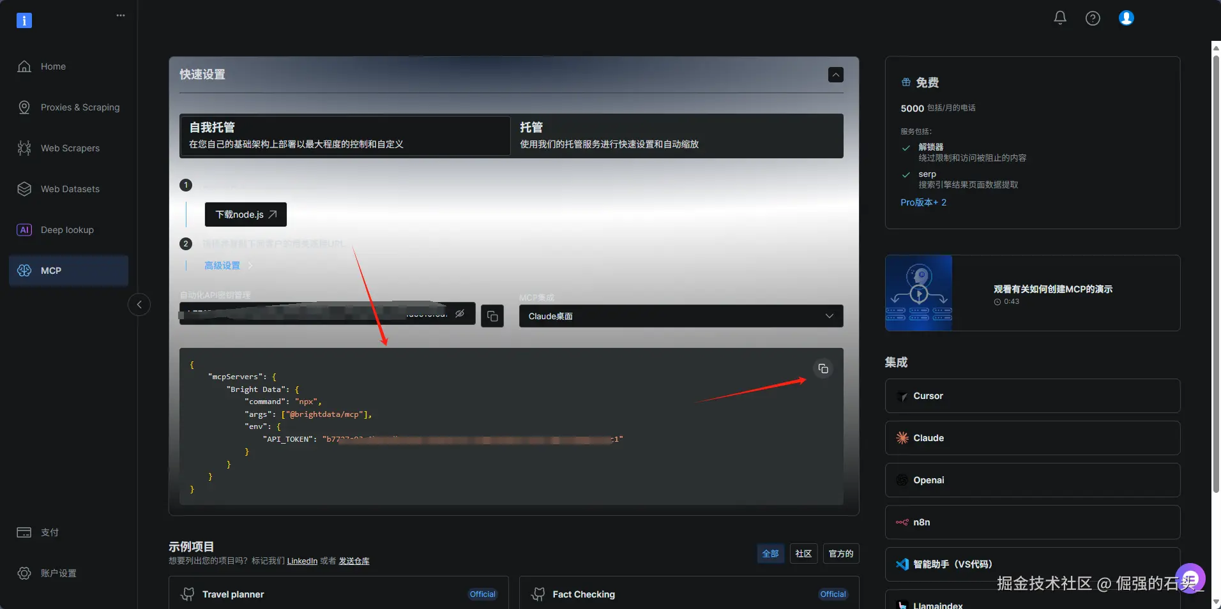Open Deep lookup page
The image size is (1221, 609).
click(x=69, y=230)
